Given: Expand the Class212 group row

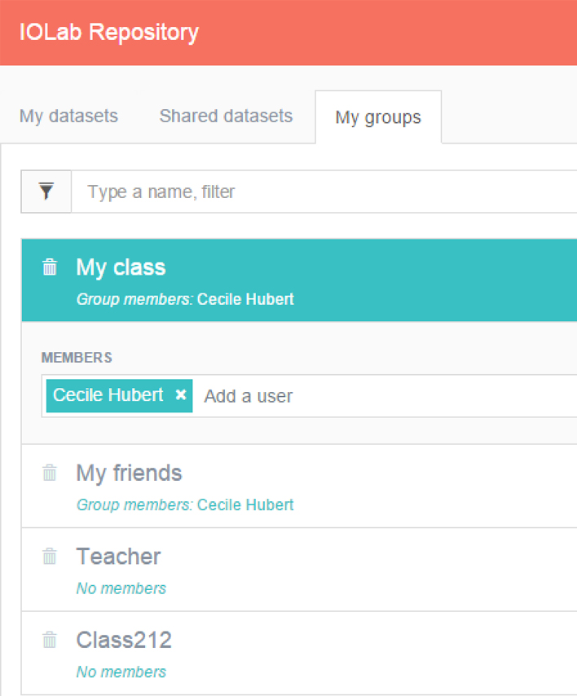Looking at the screenshot, I should coord(299,653).
